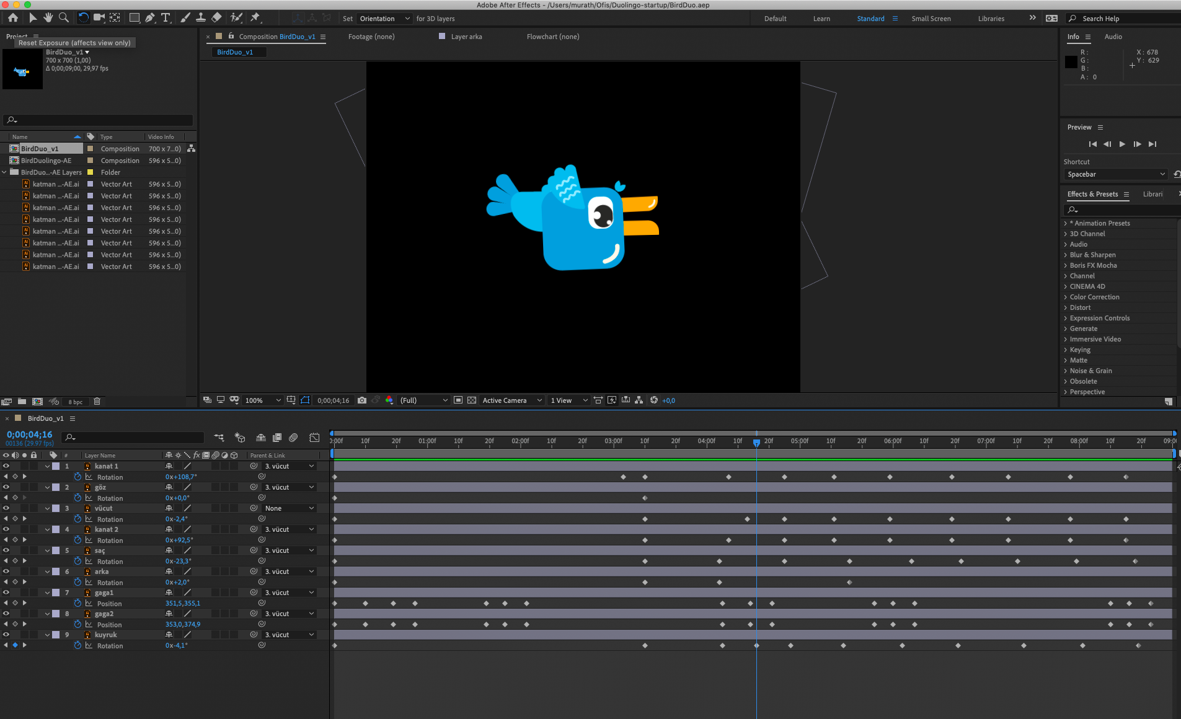
Task: Switch to the Learn workspace
Action: point(821,19)
